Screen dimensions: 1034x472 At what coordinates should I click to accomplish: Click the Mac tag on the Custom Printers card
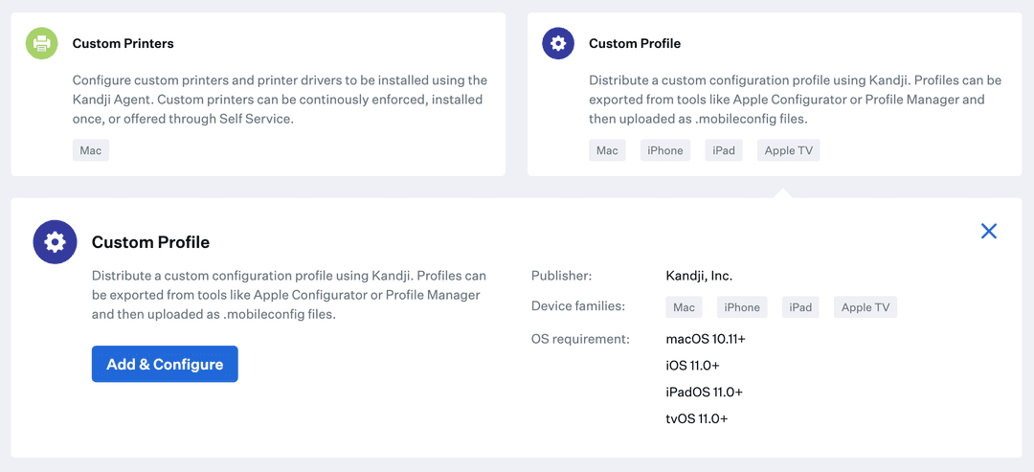click(x=90, y=150)
